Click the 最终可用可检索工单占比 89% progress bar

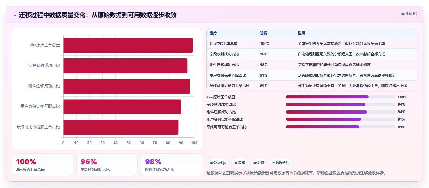coord(341,127)
